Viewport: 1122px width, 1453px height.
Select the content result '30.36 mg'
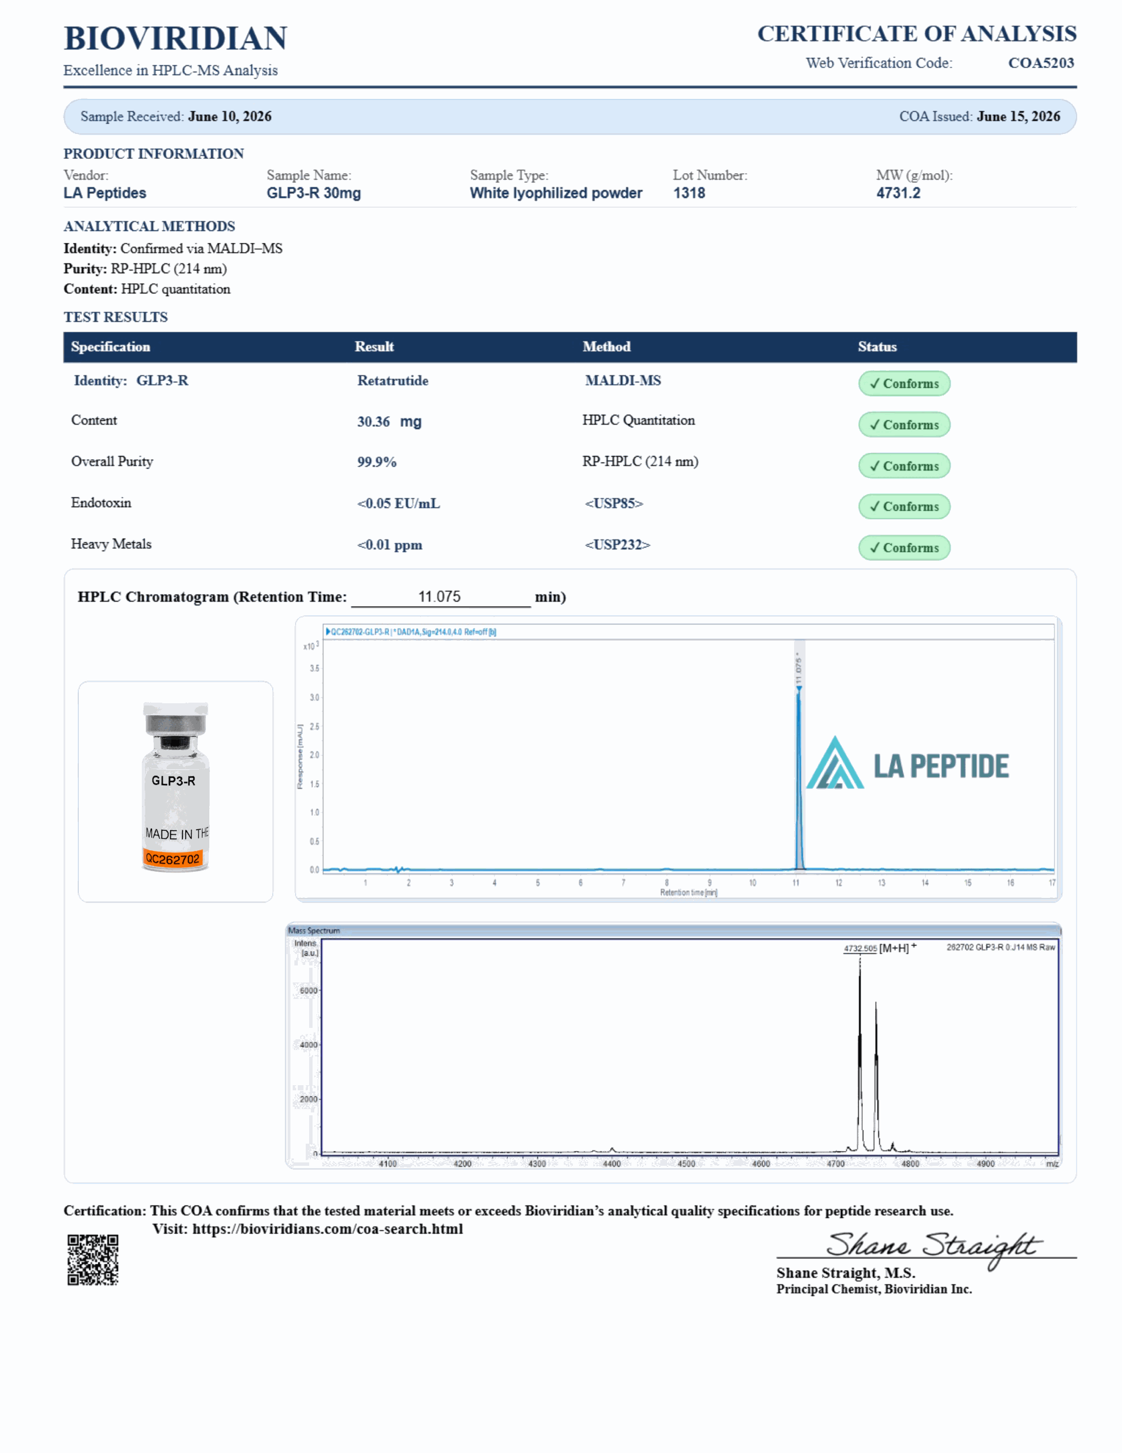click(x=389, y=421)
